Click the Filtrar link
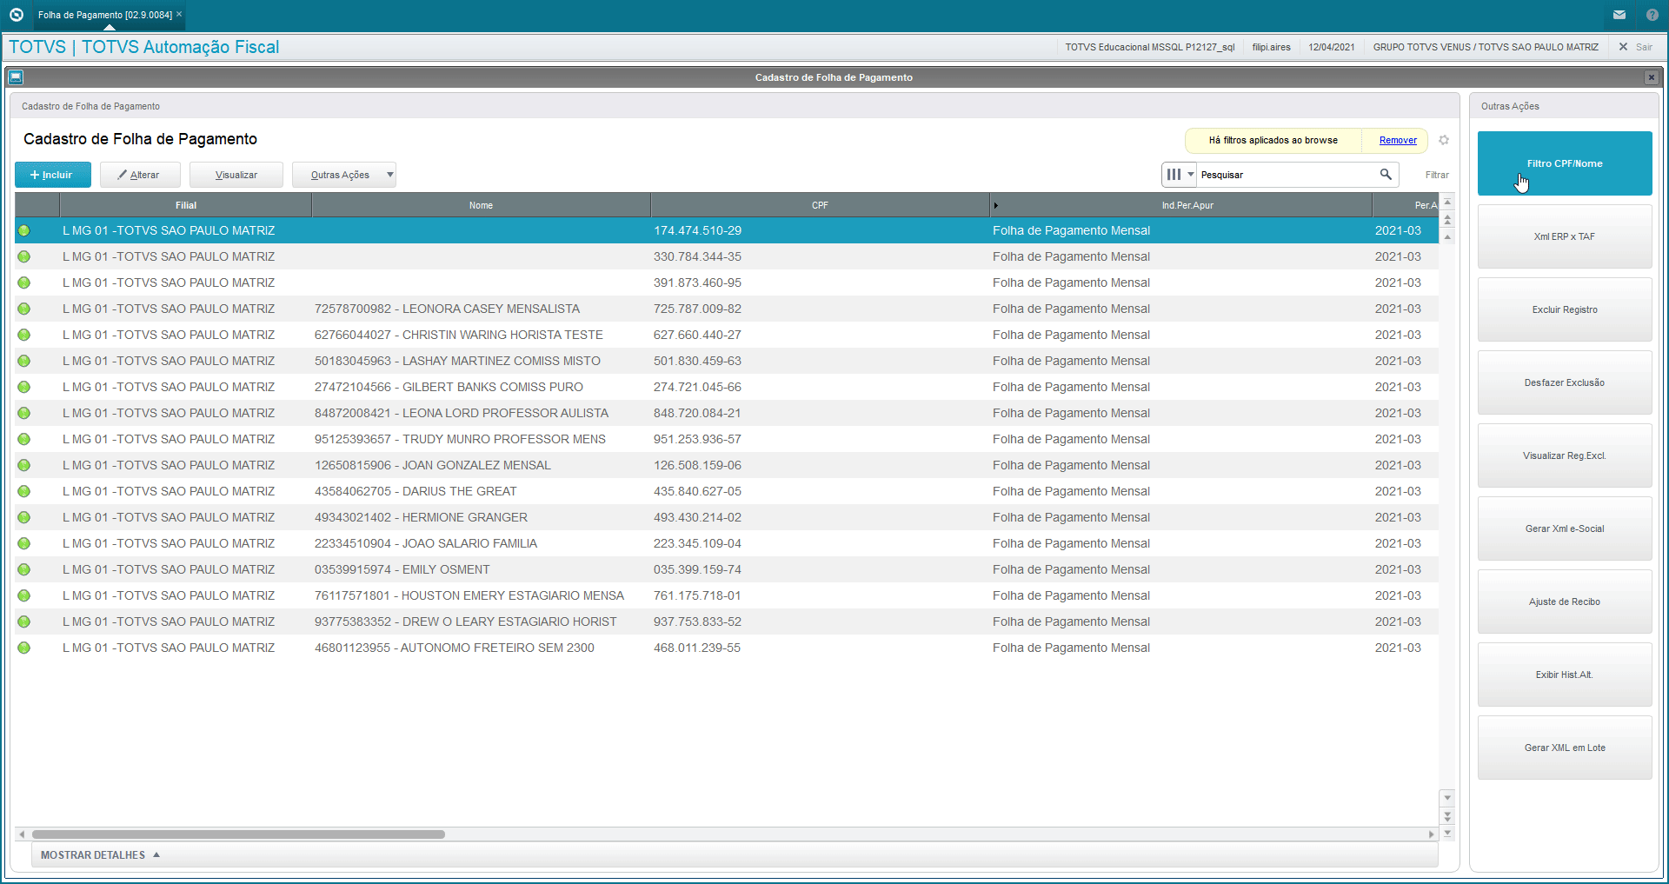 tap(1437, 175)
